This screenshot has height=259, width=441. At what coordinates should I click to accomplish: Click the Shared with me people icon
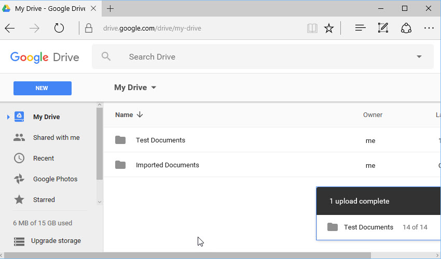click(x=19, y=137)
